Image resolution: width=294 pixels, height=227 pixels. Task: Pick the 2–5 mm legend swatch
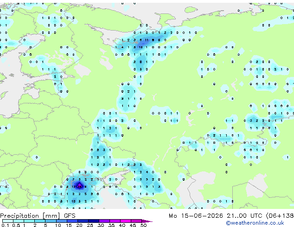(40, 221)
